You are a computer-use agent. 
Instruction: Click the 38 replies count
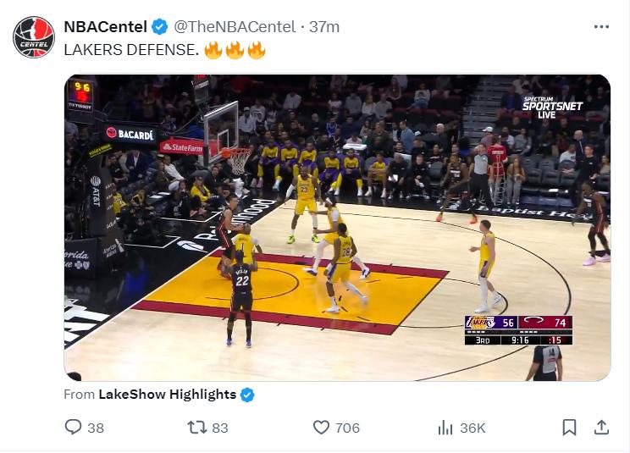96,428
